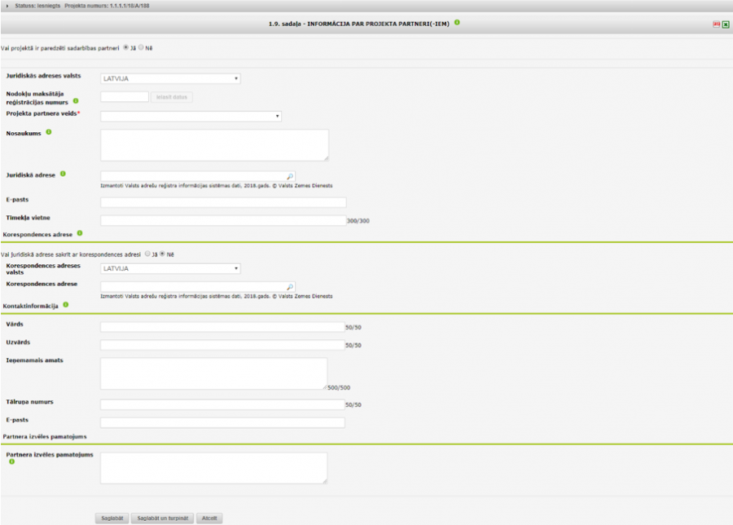
Task: Open info icon for Nodokļu maksātāja reģistrācijas numurs
Action: tap(75, 104)
